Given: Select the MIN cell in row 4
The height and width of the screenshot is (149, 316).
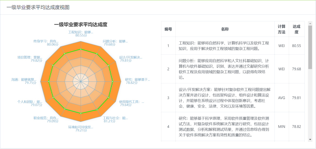Looking at the screenshot, I should click(x=281, y=127).
